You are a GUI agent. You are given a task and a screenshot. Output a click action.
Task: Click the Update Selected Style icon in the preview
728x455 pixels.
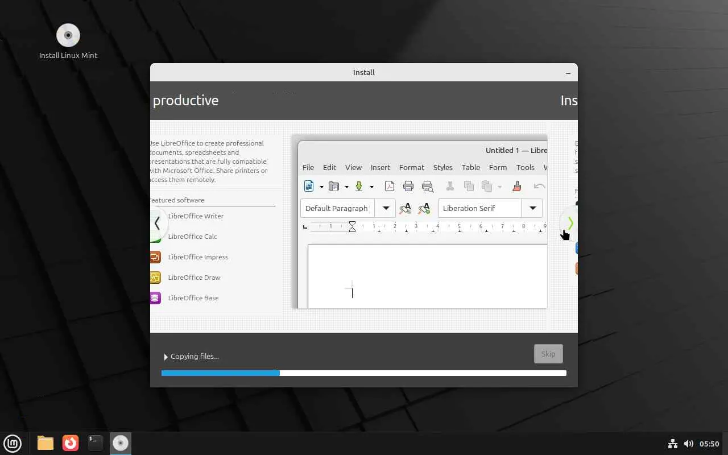tap(406, 209)
